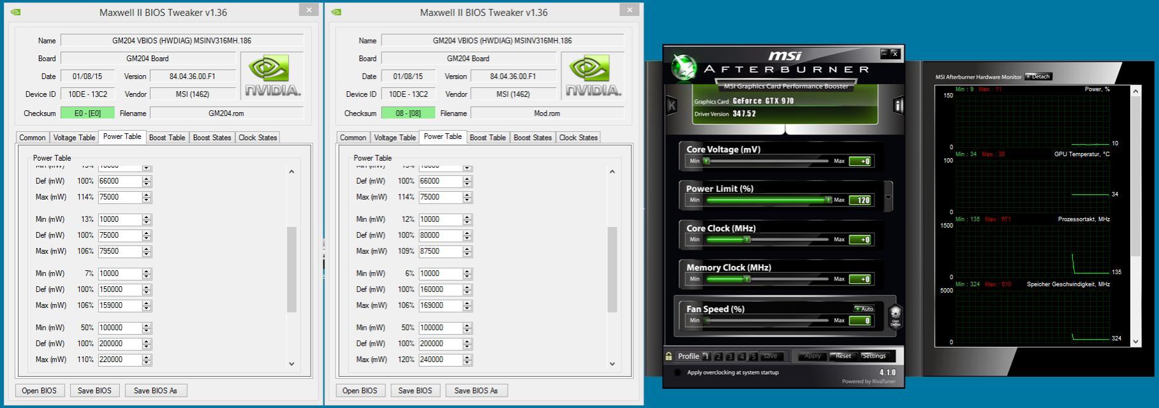Click the Power Limit value box showing 120
Image resolution: width=1159 pixels, height=408 pixels.
860,200
